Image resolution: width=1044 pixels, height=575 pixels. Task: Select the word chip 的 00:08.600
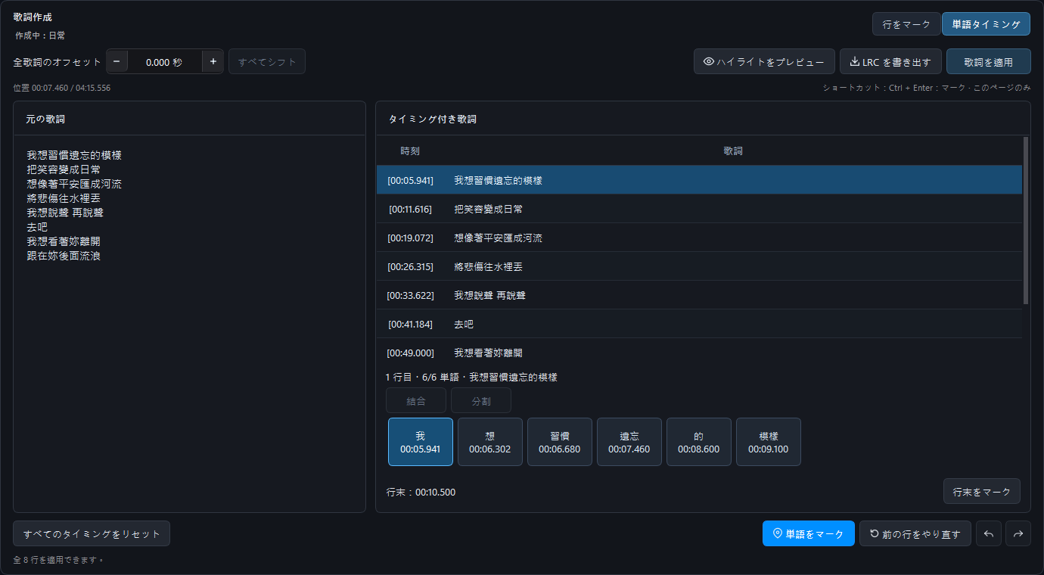click(699, 442)
